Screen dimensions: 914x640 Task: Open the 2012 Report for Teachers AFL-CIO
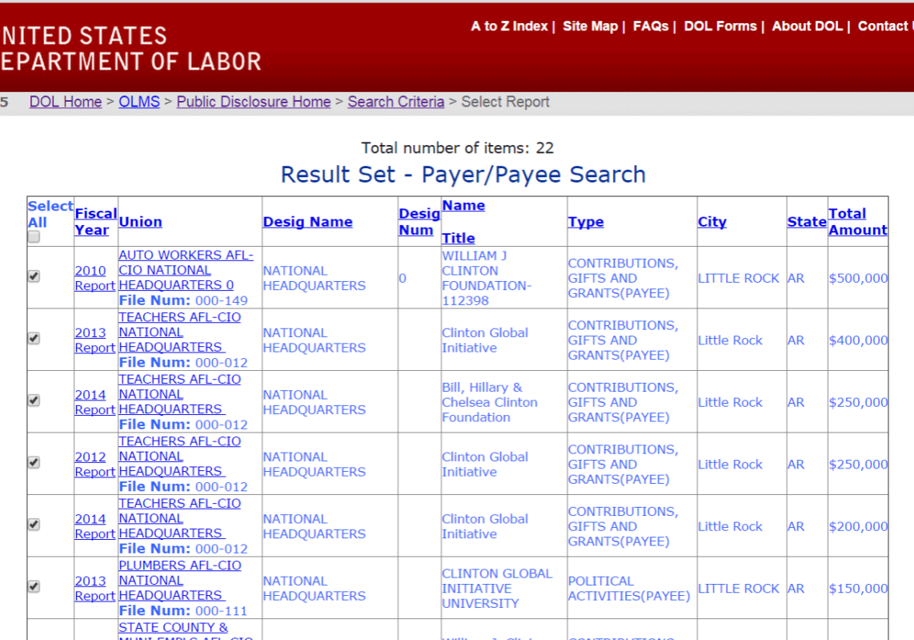[x=95, y=465]
